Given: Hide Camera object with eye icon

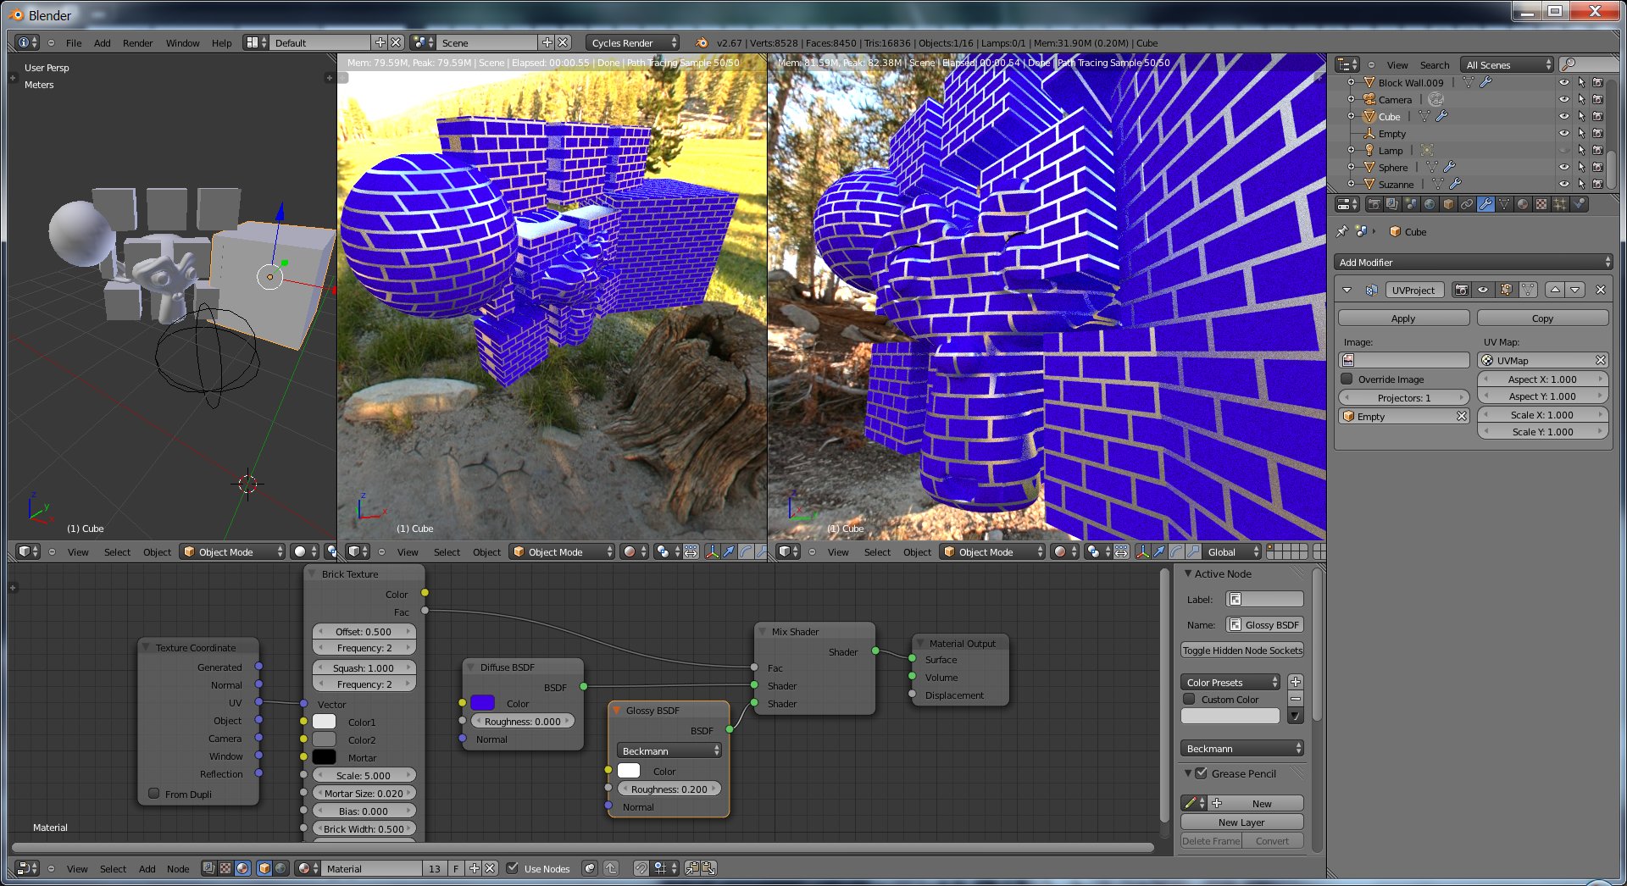Looking at the screenshot, I should point(1564,99).
